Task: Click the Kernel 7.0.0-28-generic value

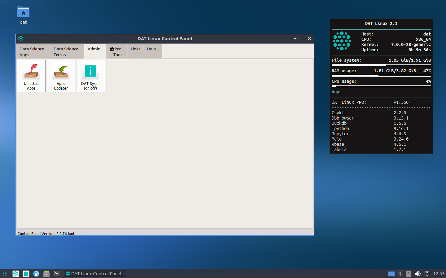Action: pyautogui.click(x=411, y=44)
